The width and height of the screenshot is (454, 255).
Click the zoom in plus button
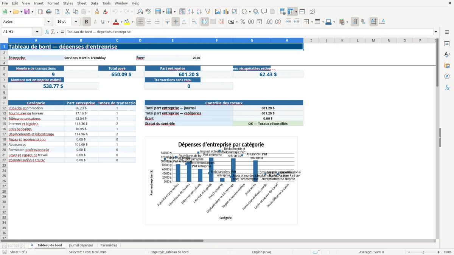pos(439,252)
